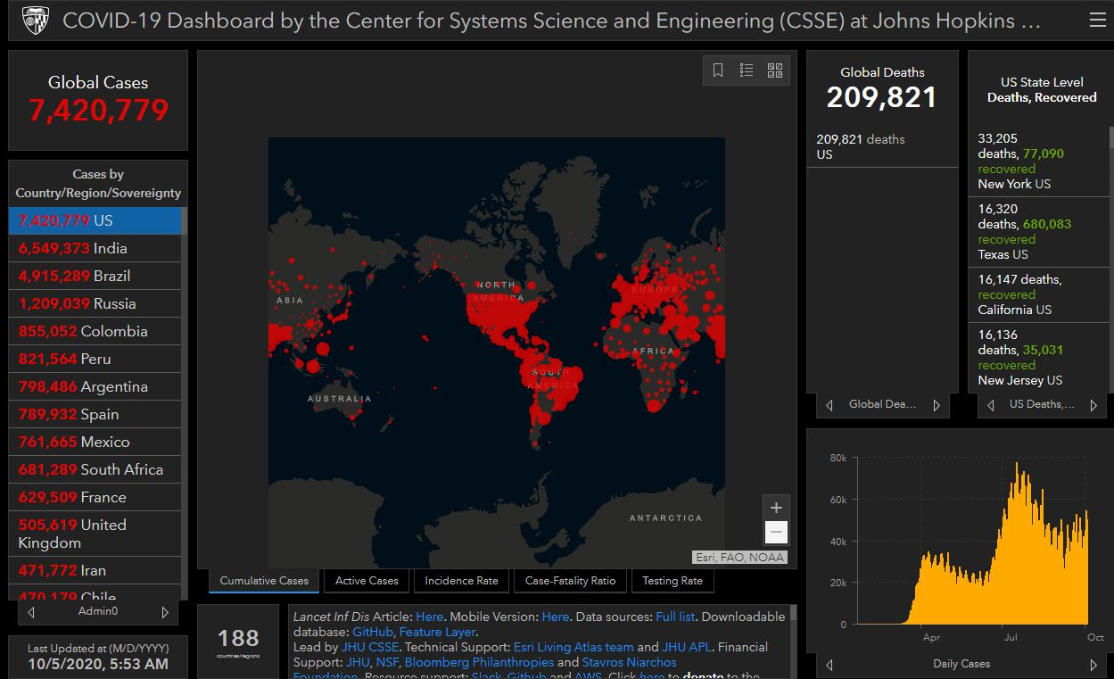Go to next panel after Global Deaths
Viewport: 1114px width, 679px height.
[937, 405]
